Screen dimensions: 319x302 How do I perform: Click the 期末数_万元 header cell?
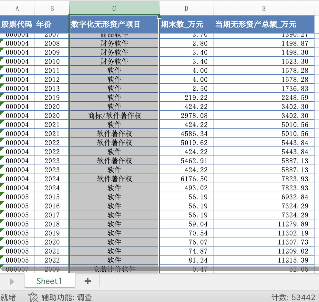coord(186,24)
